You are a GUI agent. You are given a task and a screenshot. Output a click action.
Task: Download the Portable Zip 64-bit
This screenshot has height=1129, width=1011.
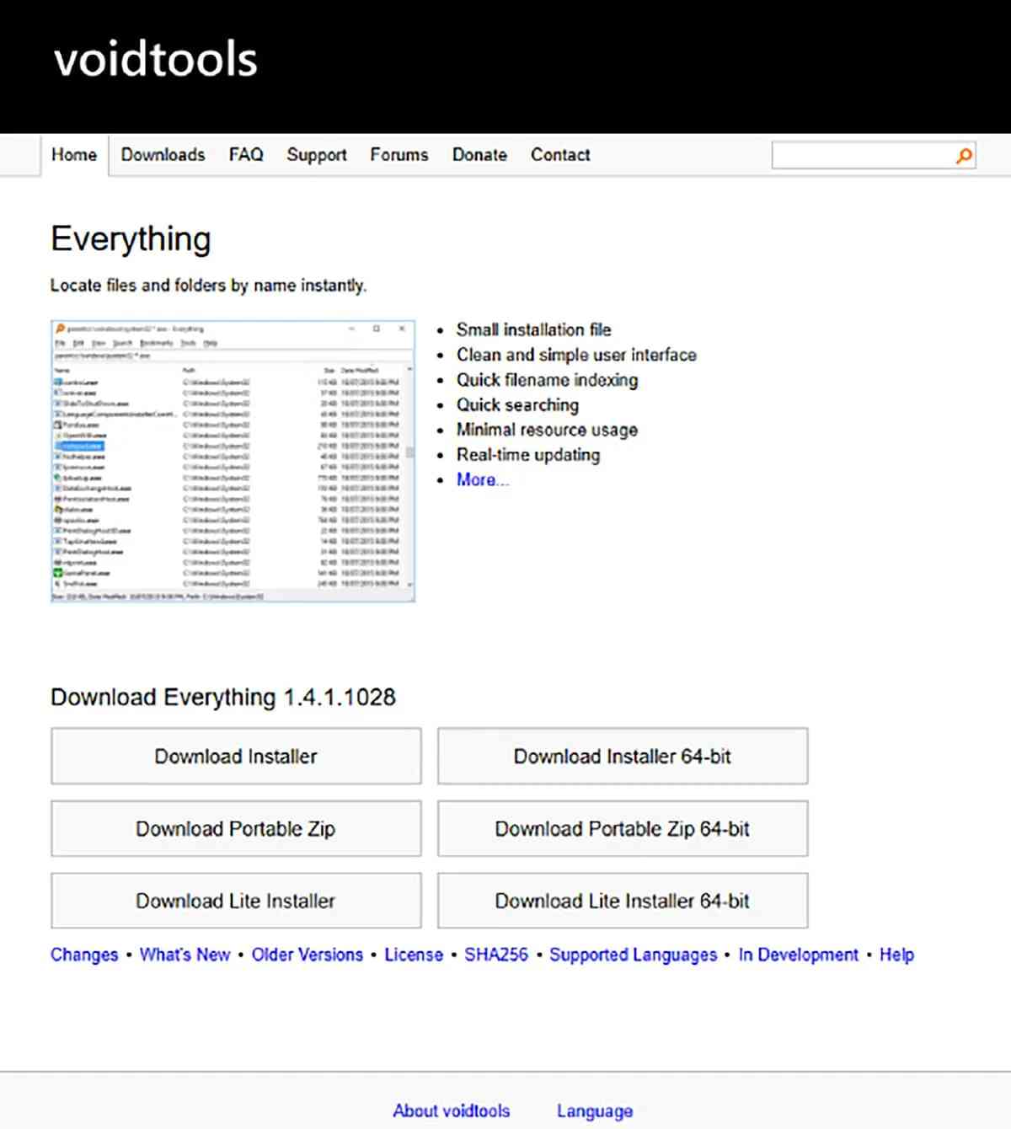point(622,829)
